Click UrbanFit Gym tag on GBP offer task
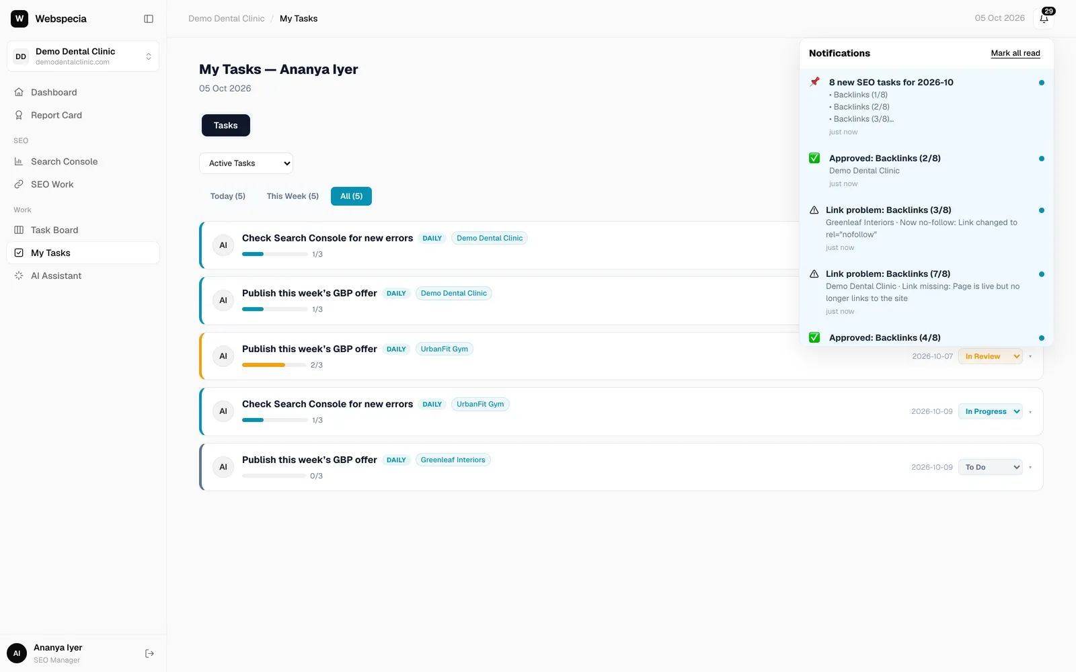This screenshot has width=1076, height=672. coord(445,349)
